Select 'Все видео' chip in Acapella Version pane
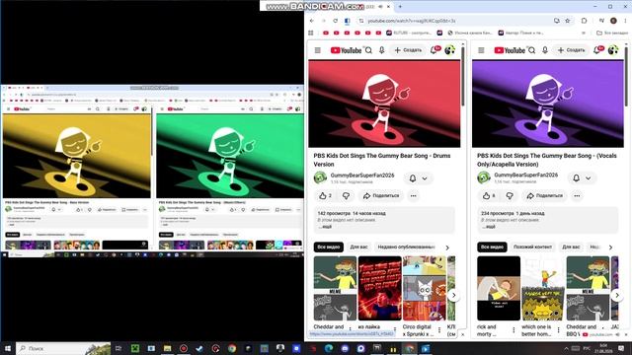Viewport: 632px width, 355px height. [492, 247]
